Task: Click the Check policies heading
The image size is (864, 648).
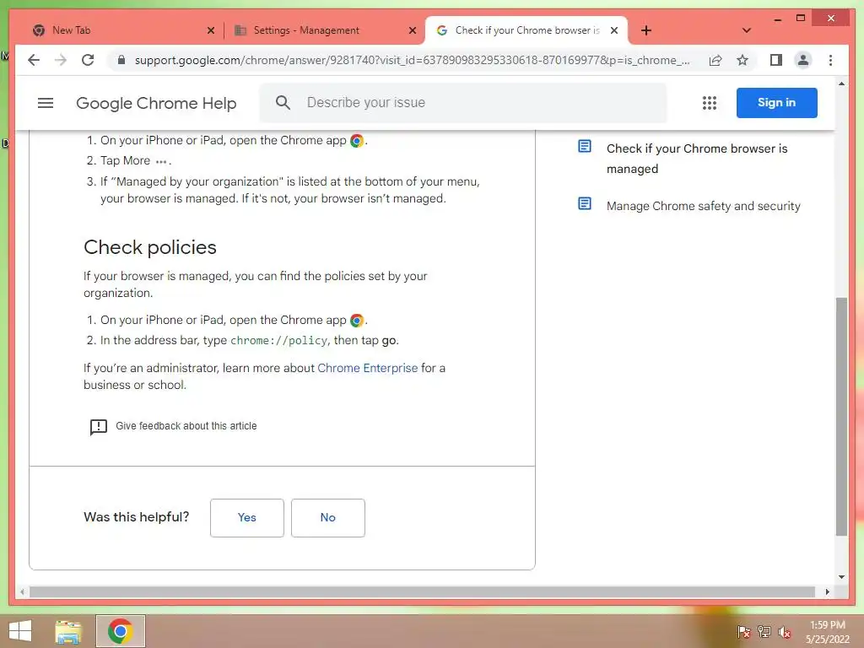Action: pos(150,247)
